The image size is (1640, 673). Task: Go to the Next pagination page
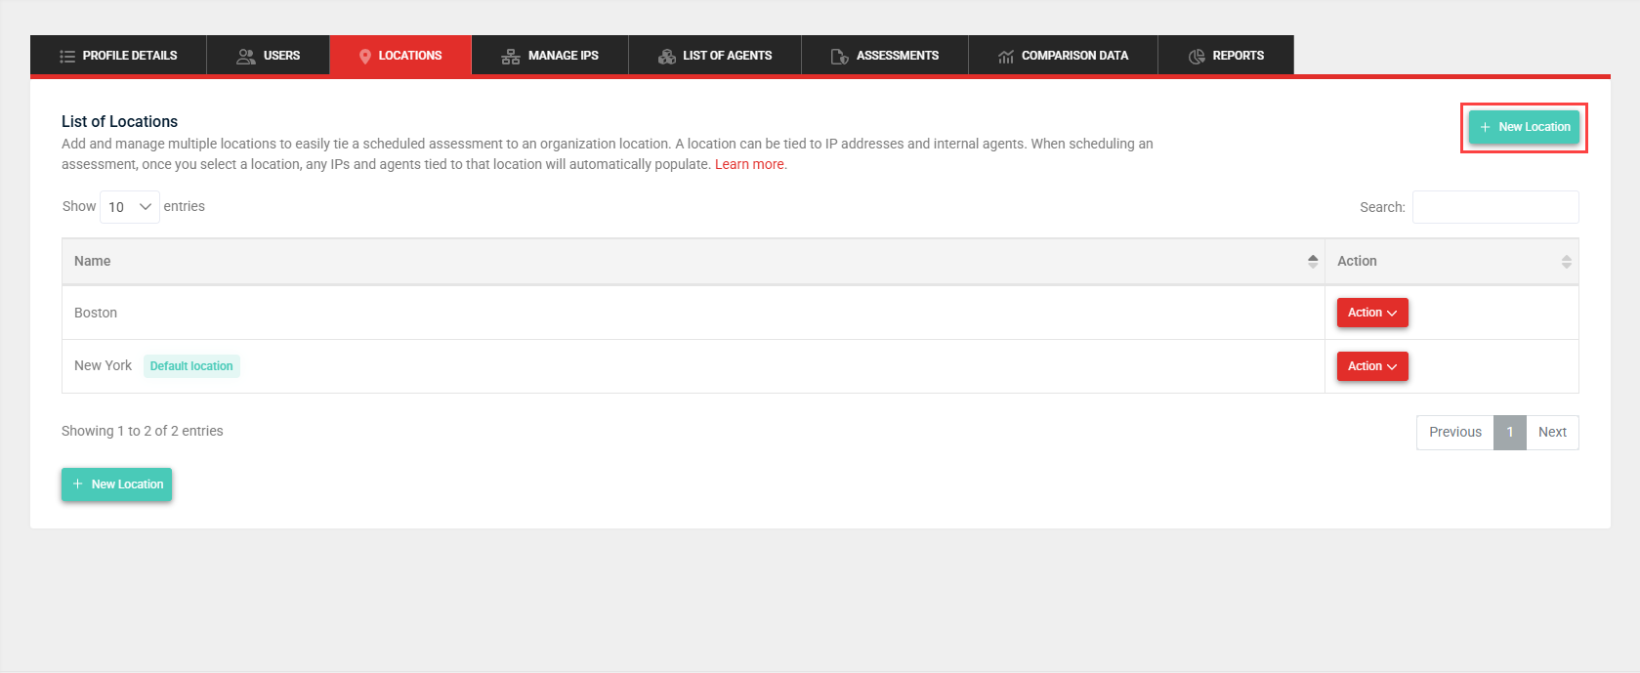(1551, 432)
